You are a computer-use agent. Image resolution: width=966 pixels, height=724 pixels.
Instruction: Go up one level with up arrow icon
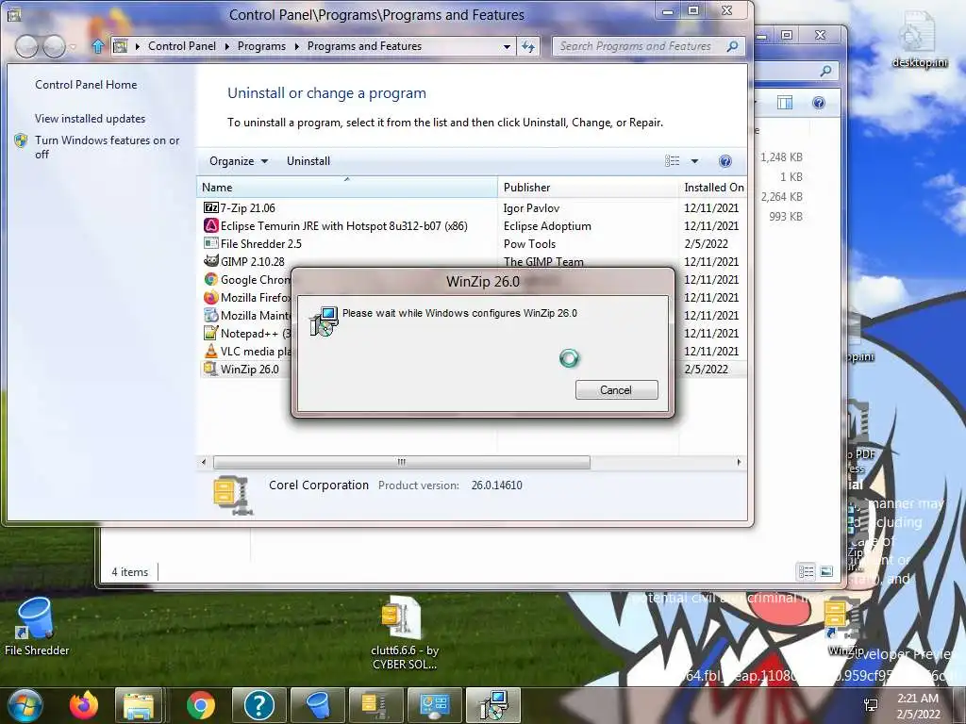[x=97, y=46]
